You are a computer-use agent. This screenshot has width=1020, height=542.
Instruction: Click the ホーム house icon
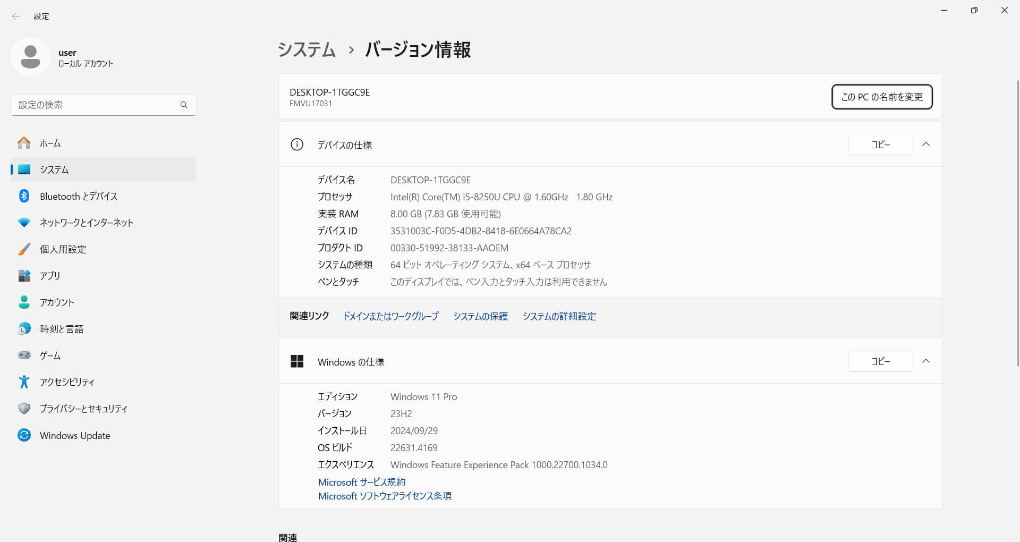[24, 143]
